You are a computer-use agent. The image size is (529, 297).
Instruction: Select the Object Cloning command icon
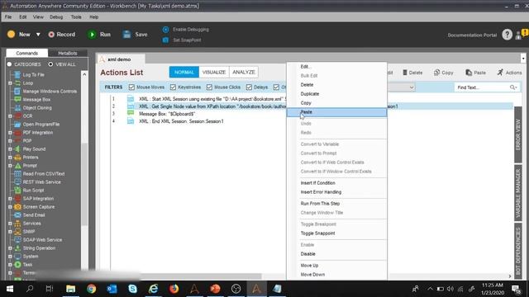click(x=17, y=108)
